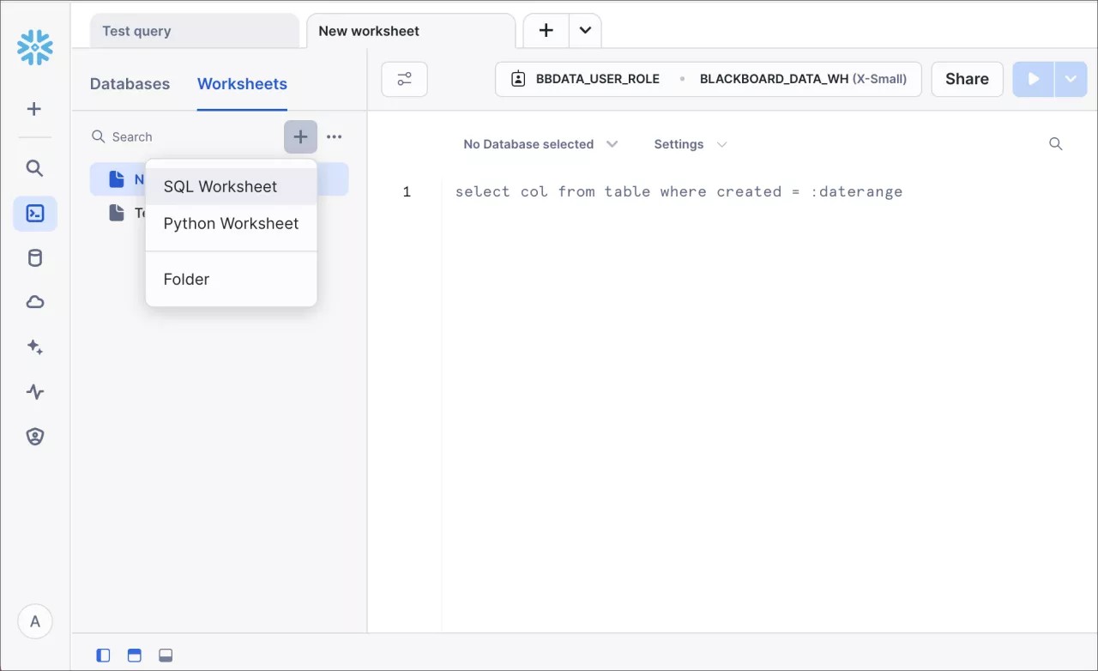The height and width of the screenshot is (671, 1098).
Task: Open the Worksheets panel icon in sidebar
Action: pos(34,213)
